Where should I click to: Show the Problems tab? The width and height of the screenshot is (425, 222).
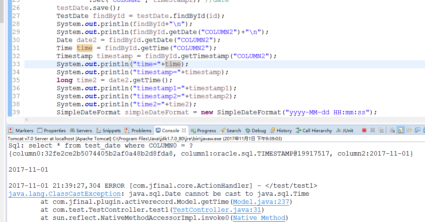click(138, 130)
